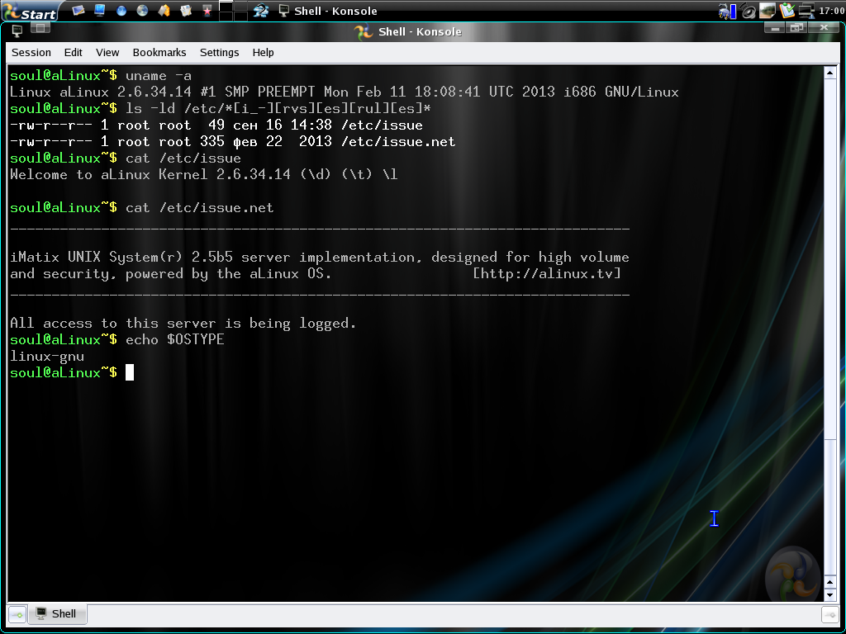Click the blue battery level bar
The width and height of the screenshot is (846, 634).
point(734,12)
